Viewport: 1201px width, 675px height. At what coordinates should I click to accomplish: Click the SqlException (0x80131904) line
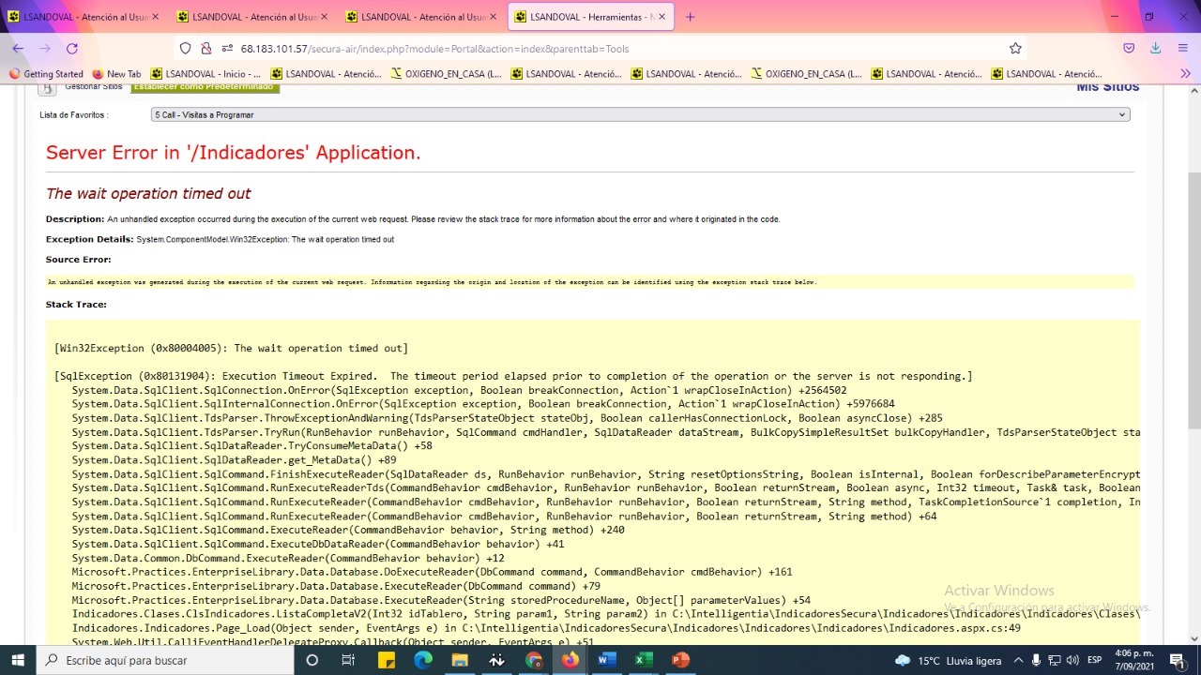point(513,376)
